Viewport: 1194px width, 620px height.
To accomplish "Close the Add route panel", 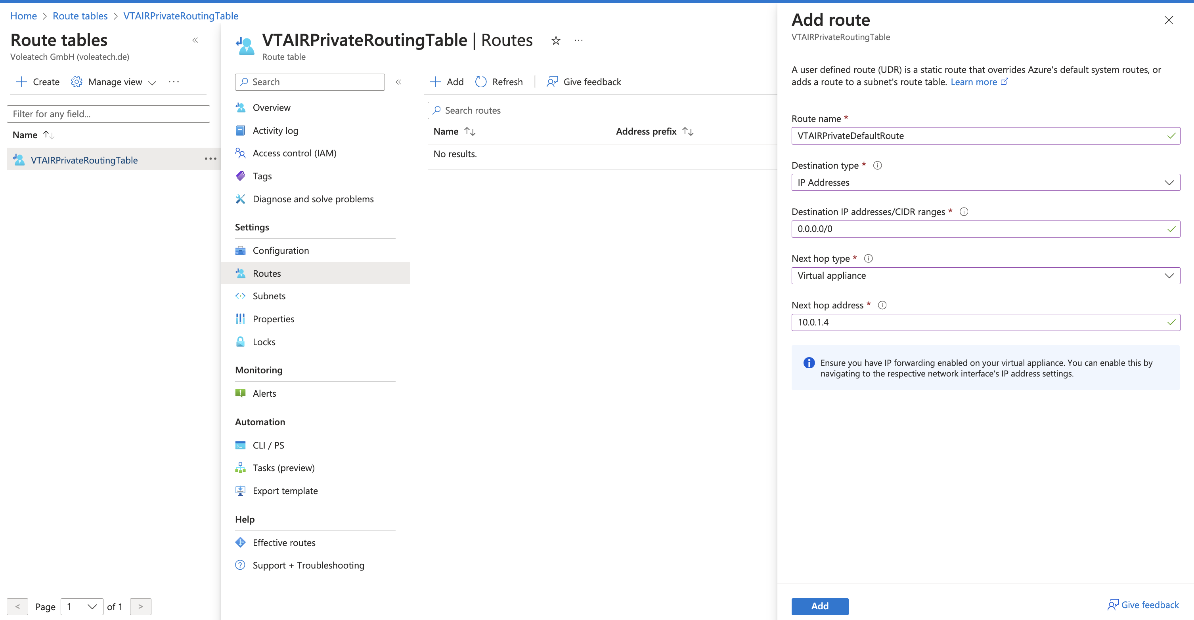I will click(x=1169, y=20).
